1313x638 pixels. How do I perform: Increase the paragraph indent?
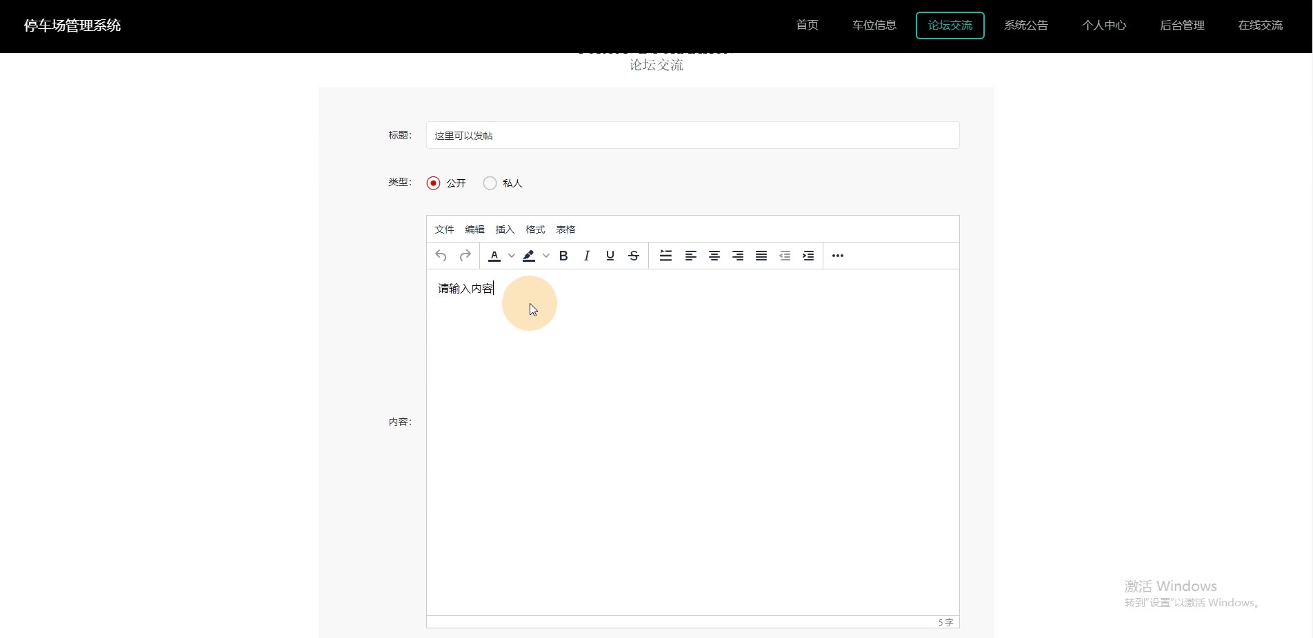(808, 256)
